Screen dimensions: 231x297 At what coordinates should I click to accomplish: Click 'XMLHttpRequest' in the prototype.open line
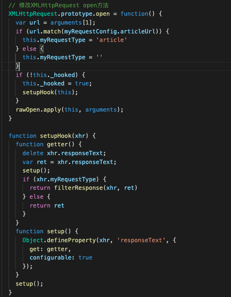tap(33, 14)
